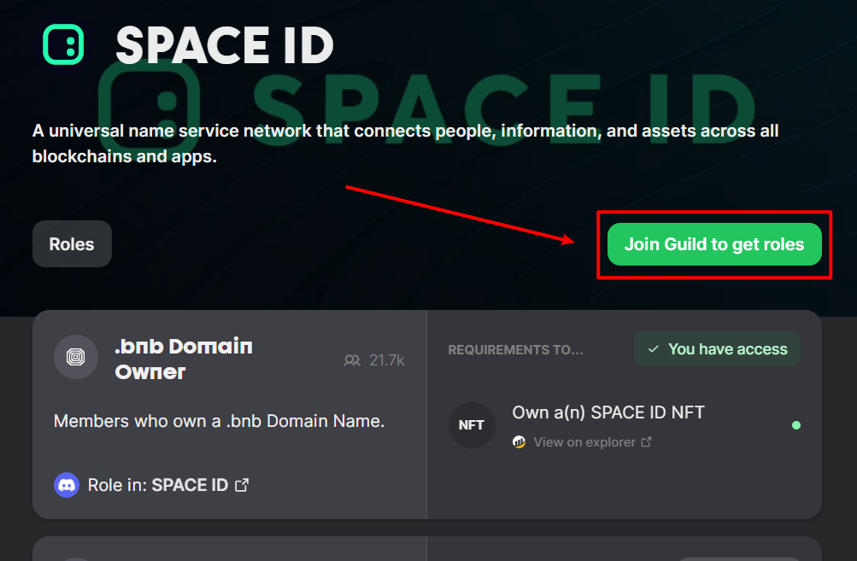Click the 21.7k member count
The height and width of the screenshot is (561, 857).
[x=384, y=360]
